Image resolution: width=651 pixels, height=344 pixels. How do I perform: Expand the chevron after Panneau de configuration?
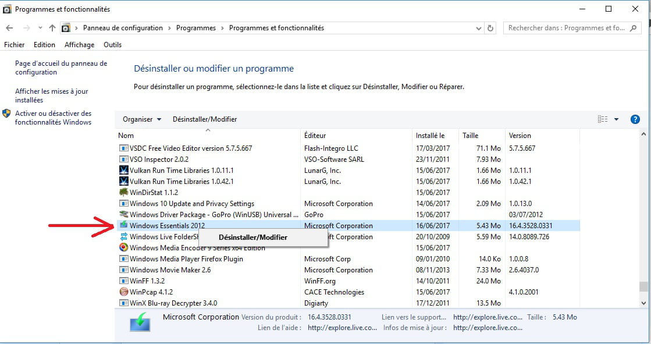pyautogui.click(x=169, y=28)
